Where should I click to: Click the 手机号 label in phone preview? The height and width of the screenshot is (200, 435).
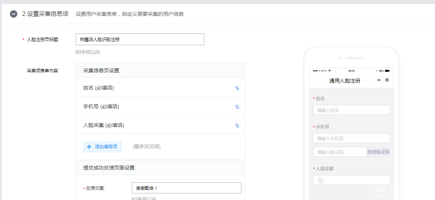click(x=322, y=127)
